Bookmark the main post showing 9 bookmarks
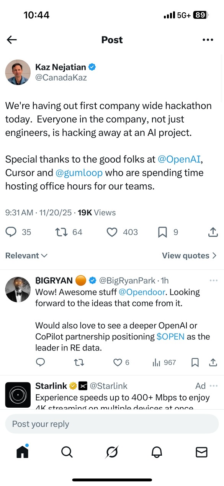 click(162, 232)
